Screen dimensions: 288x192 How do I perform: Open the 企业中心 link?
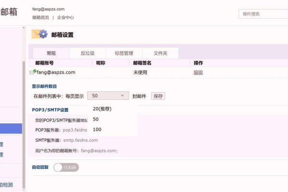coord(66,17)
